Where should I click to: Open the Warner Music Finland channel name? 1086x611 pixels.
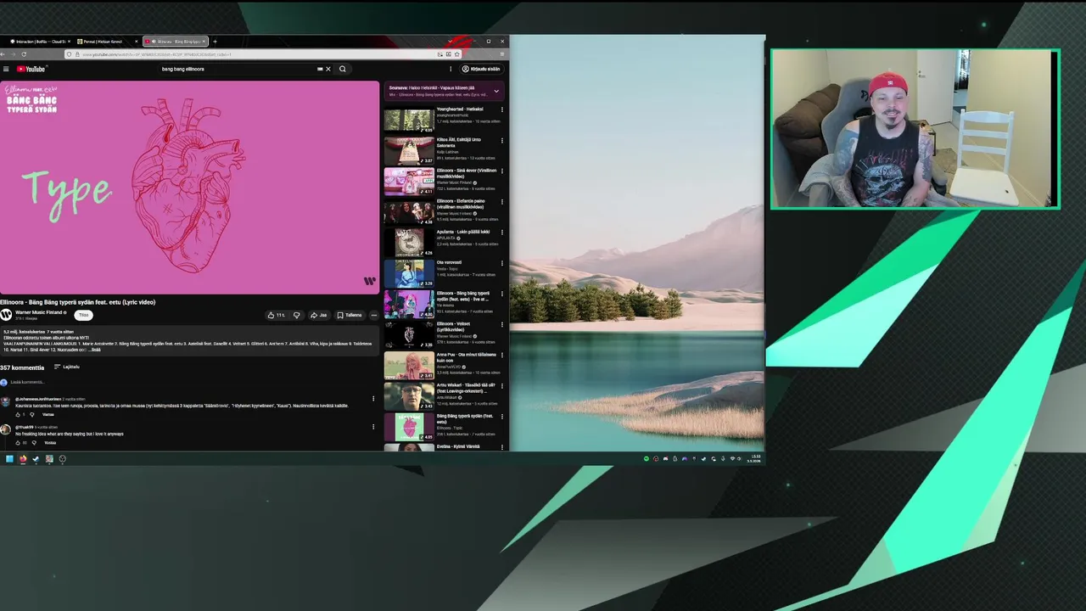pyautogui.click(x=38, y=312)
